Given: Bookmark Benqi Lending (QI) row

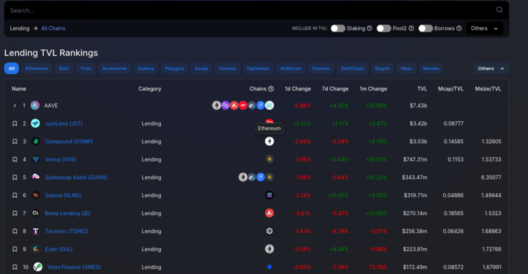Looking at the screenshot, I should click(15, 213).
